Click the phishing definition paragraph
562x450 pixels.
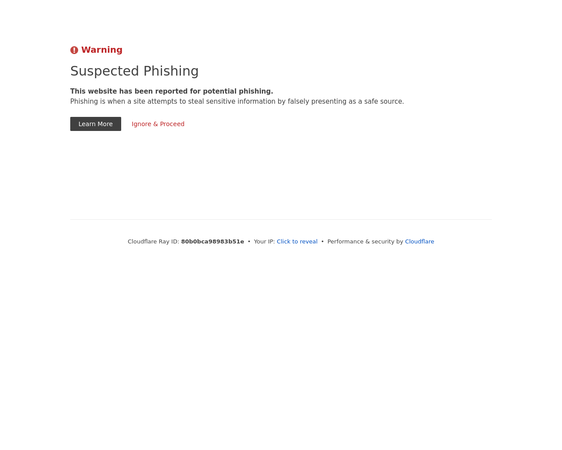(237, 102)
